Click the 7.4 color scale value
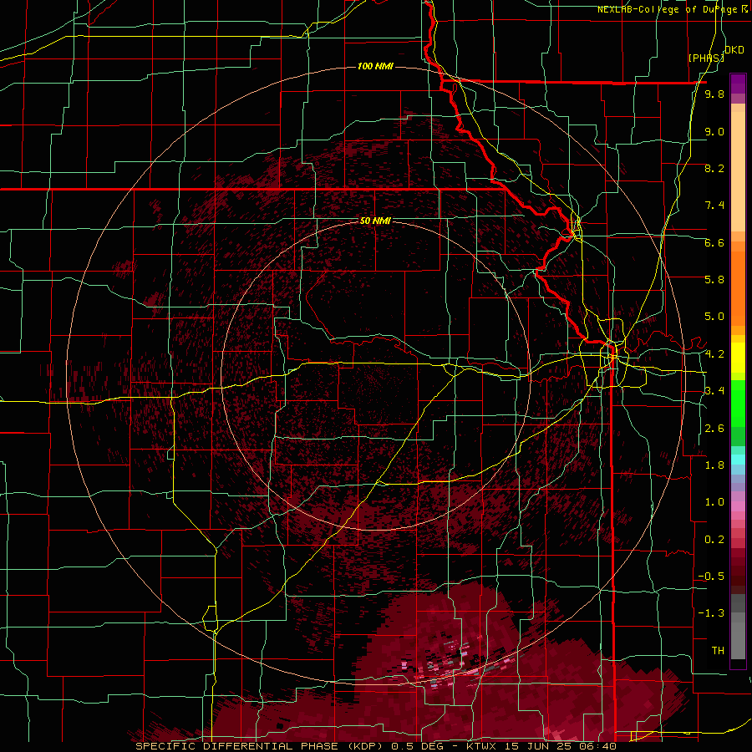This screenshot has height=752, width=752. tap(714, 206)
